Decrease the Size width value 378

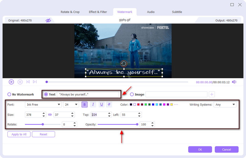(44, 116)
